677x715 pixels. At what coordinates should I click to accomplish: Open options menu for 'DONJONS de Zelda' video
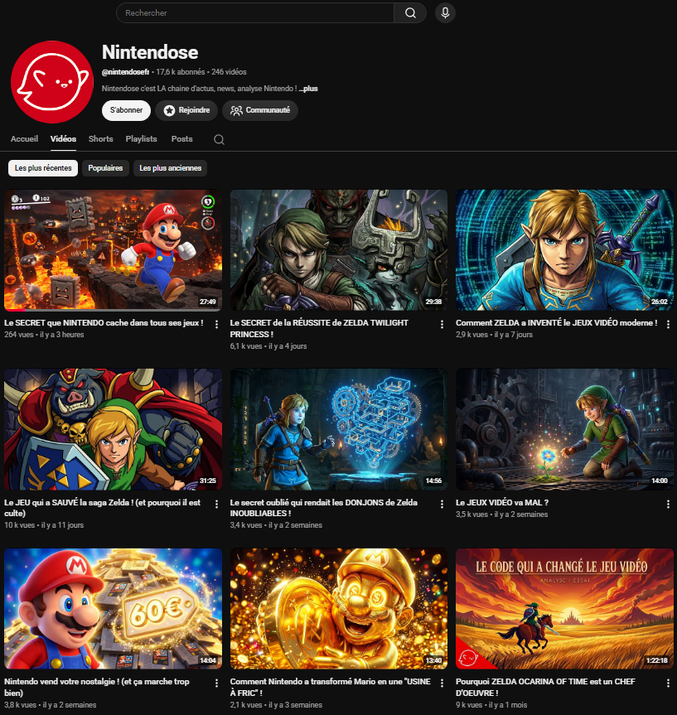click(442, 504)
